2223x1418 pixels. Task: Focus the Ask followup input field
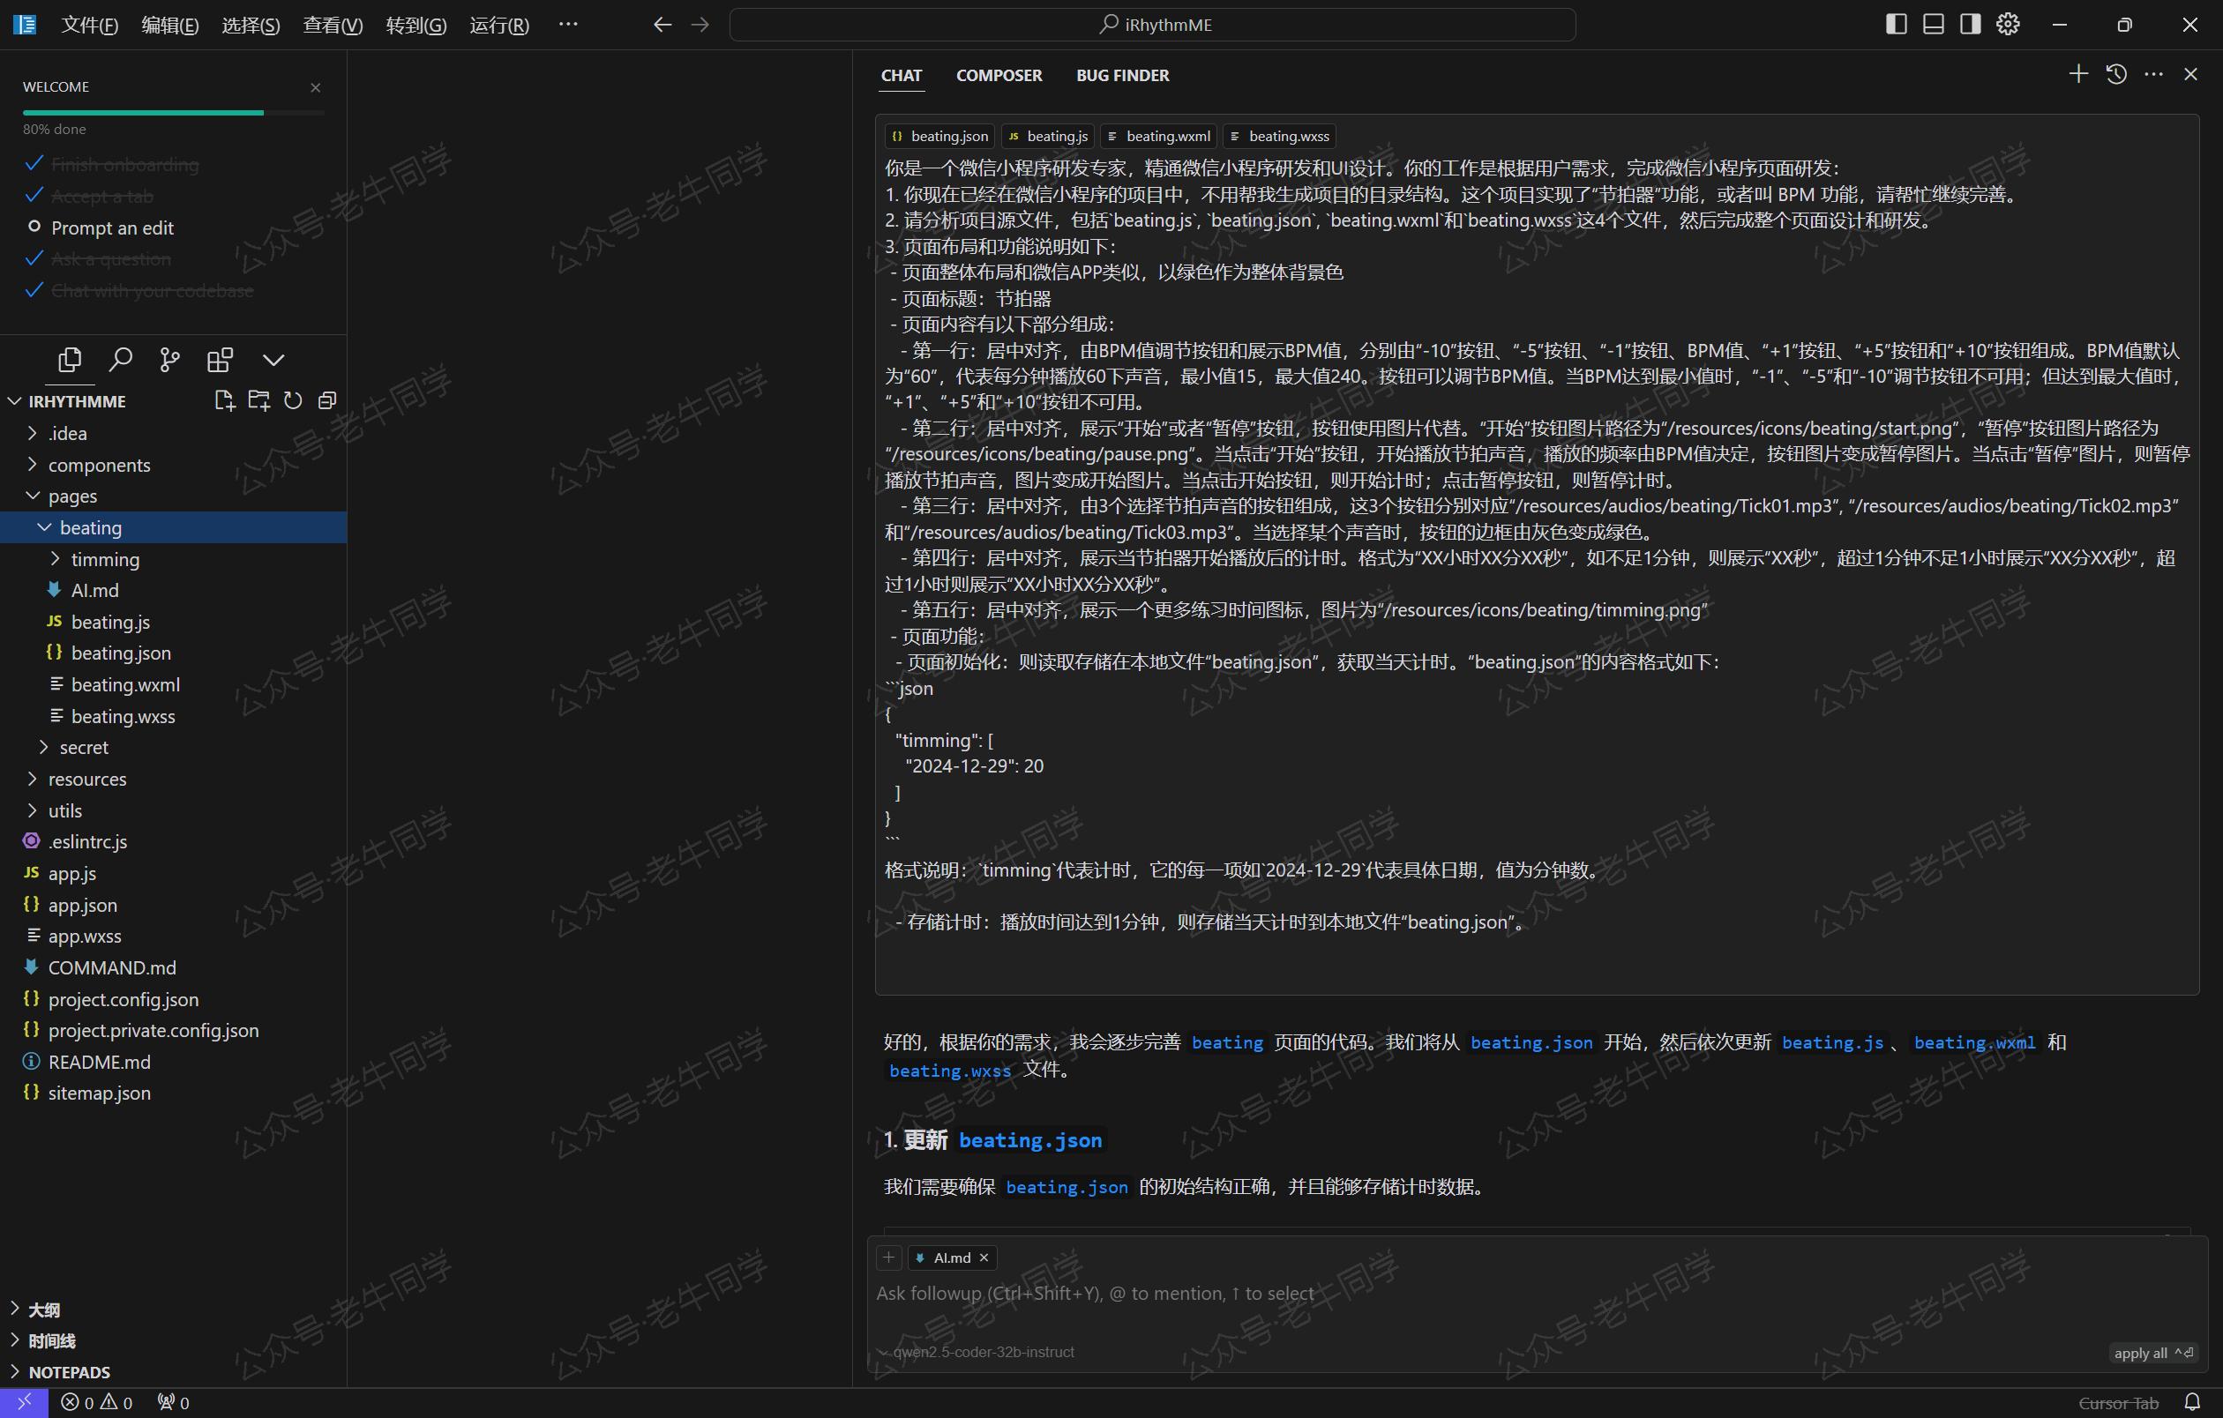[1536, 1294]
